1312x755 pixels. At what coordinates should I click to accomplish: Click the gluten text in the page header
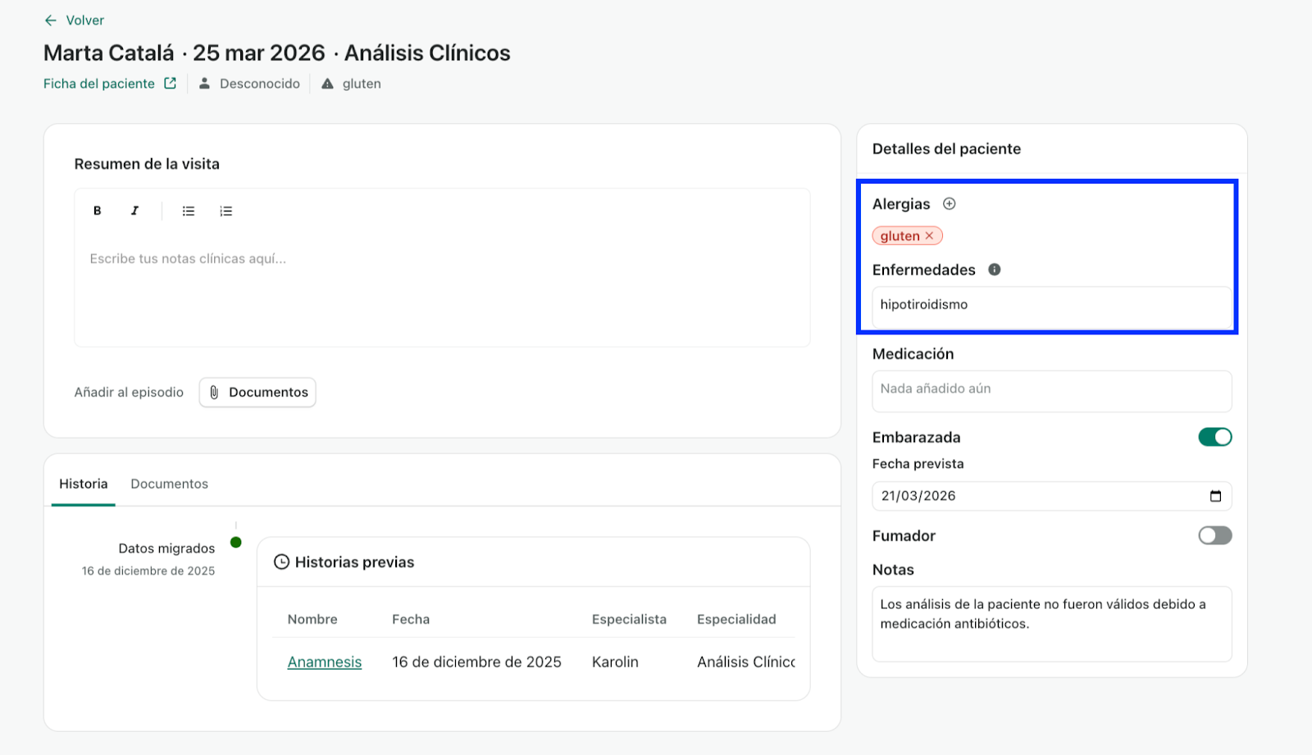(x=362, y=84)
